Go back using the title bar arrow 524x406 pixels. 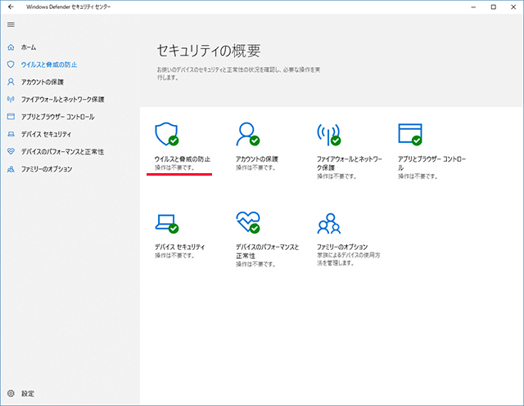[11, 7]
